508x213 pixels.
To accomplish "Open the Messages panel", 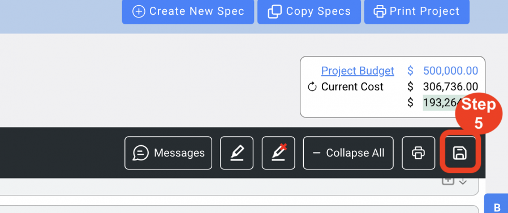I will [x=169, y=153].
